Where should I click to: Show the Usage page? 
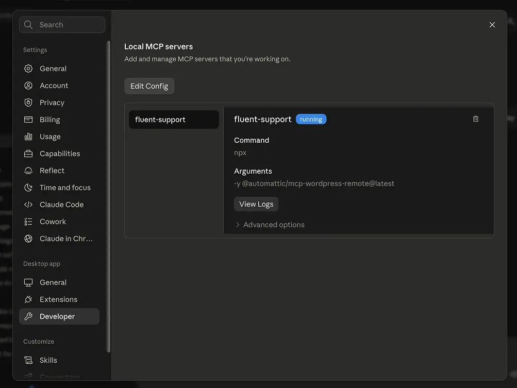click(59, 137)
